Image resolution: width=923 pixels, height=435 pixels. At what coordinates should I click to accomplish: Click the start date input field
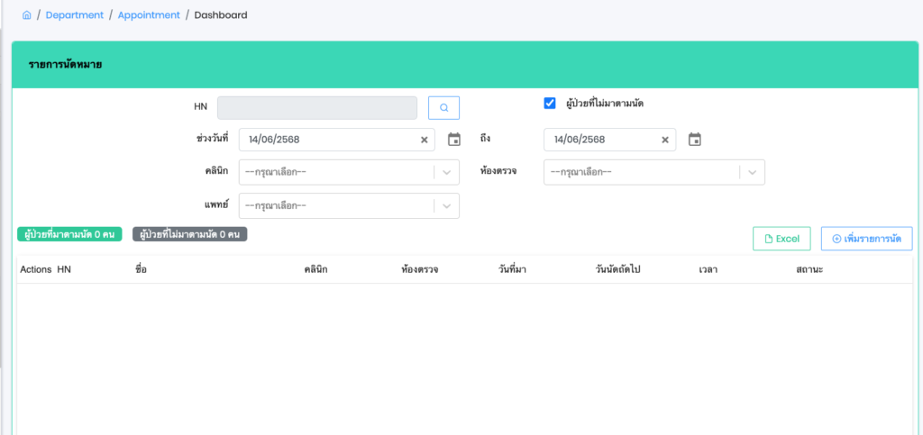[x=329, y=140]
